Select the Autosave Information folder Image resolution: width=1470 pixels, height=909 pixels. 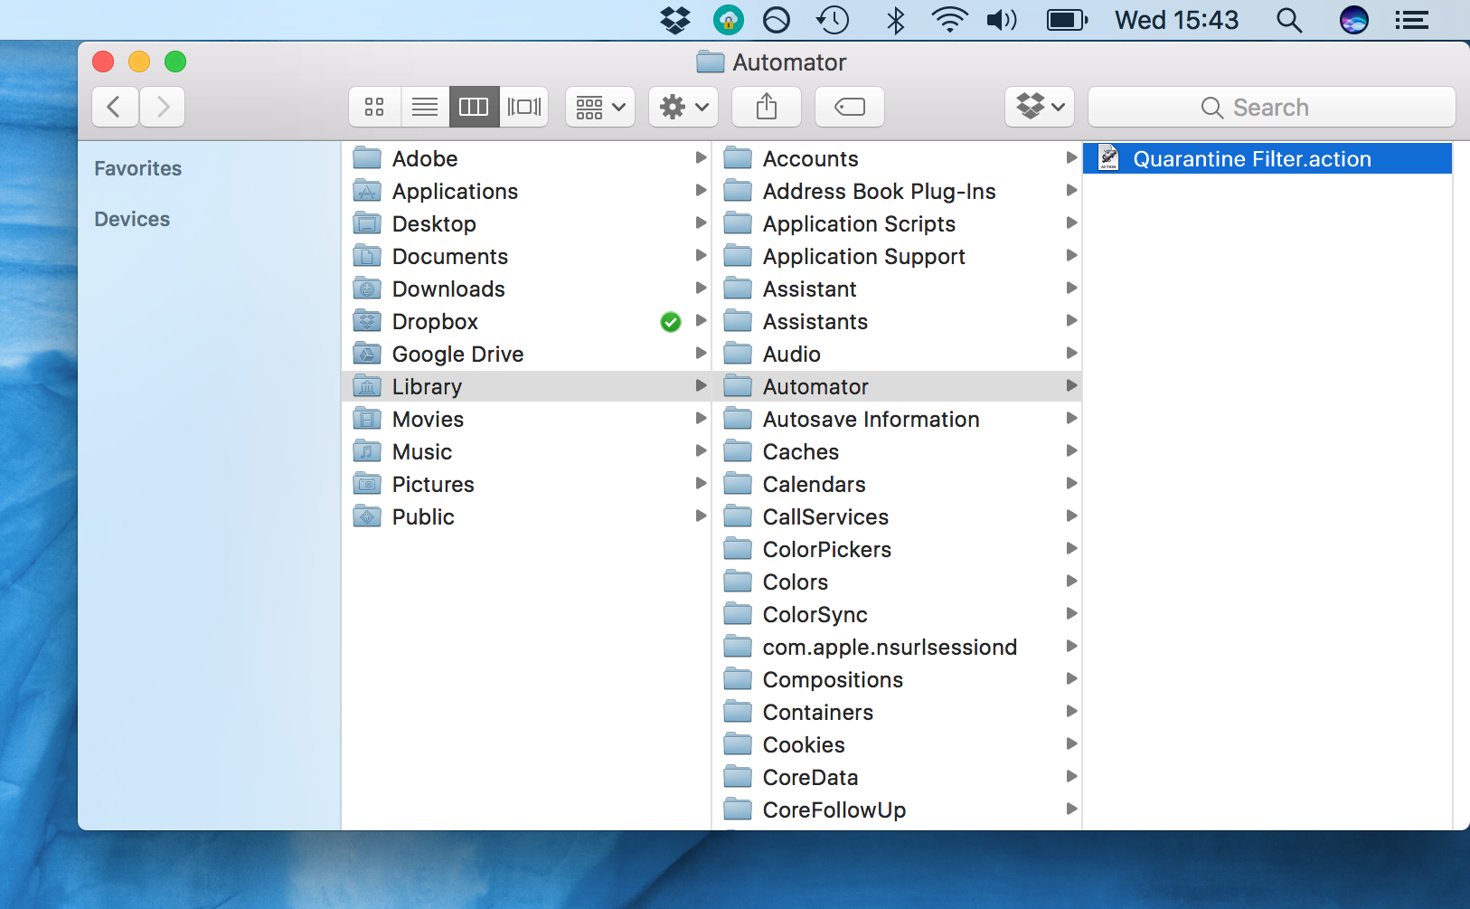click(x=898, y=419)
